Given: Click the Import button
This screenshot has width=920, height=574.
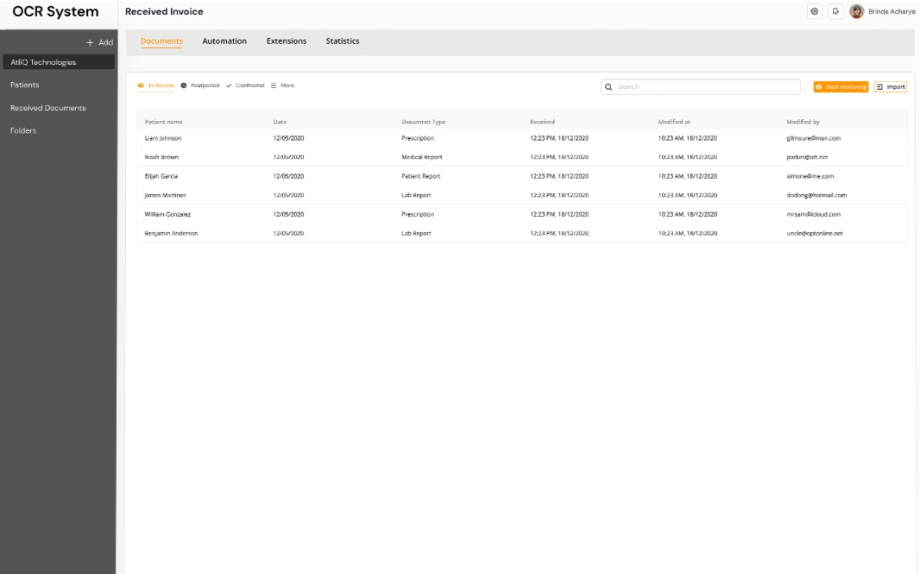Looking at the screenshot, I should click(x=891, y=87).
